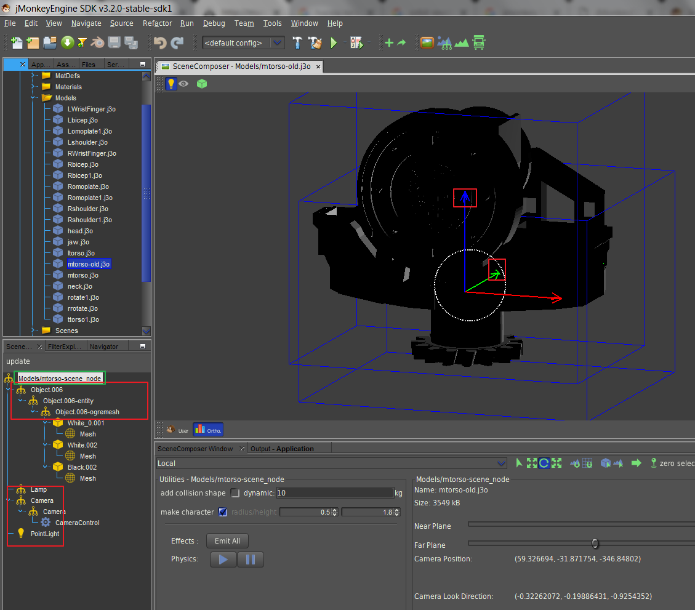Toggle the Ortho. view button
Screen dimensions: 695x610
pyautogui.click(x=208, y=430)
